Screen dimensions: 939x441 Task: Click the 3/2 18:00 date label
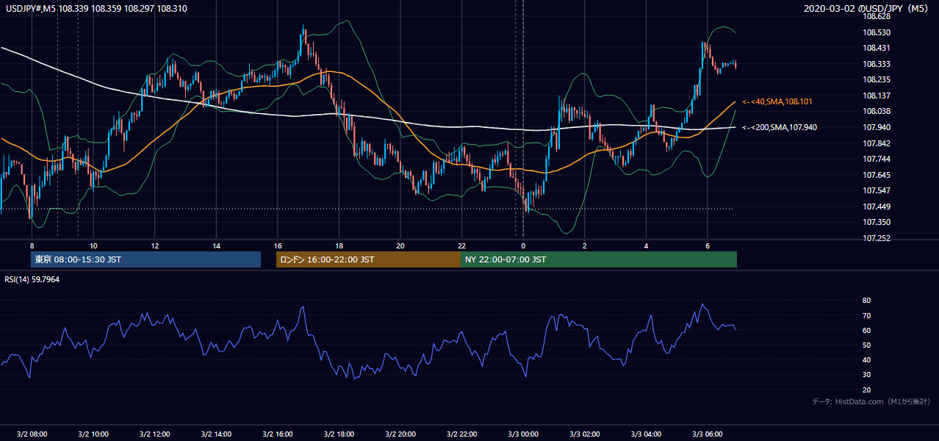[x=339, y=434]
